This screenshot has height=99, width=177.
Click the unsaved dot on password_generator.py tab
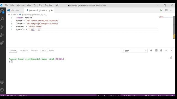click(x=52, y=10)
